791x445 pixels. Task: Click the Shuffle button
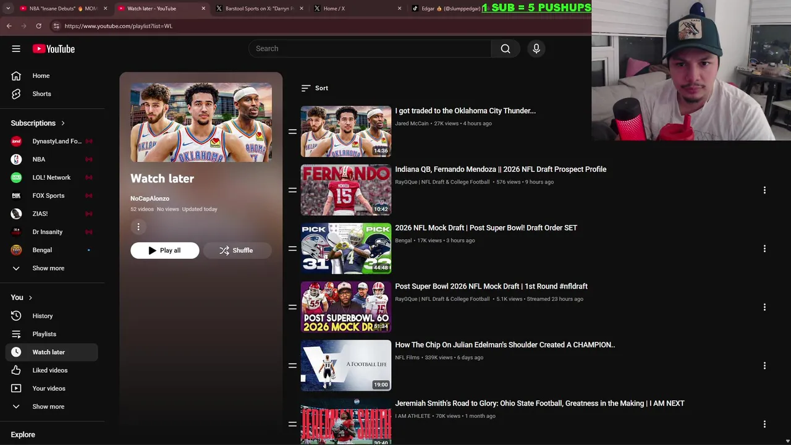point(237,250)
